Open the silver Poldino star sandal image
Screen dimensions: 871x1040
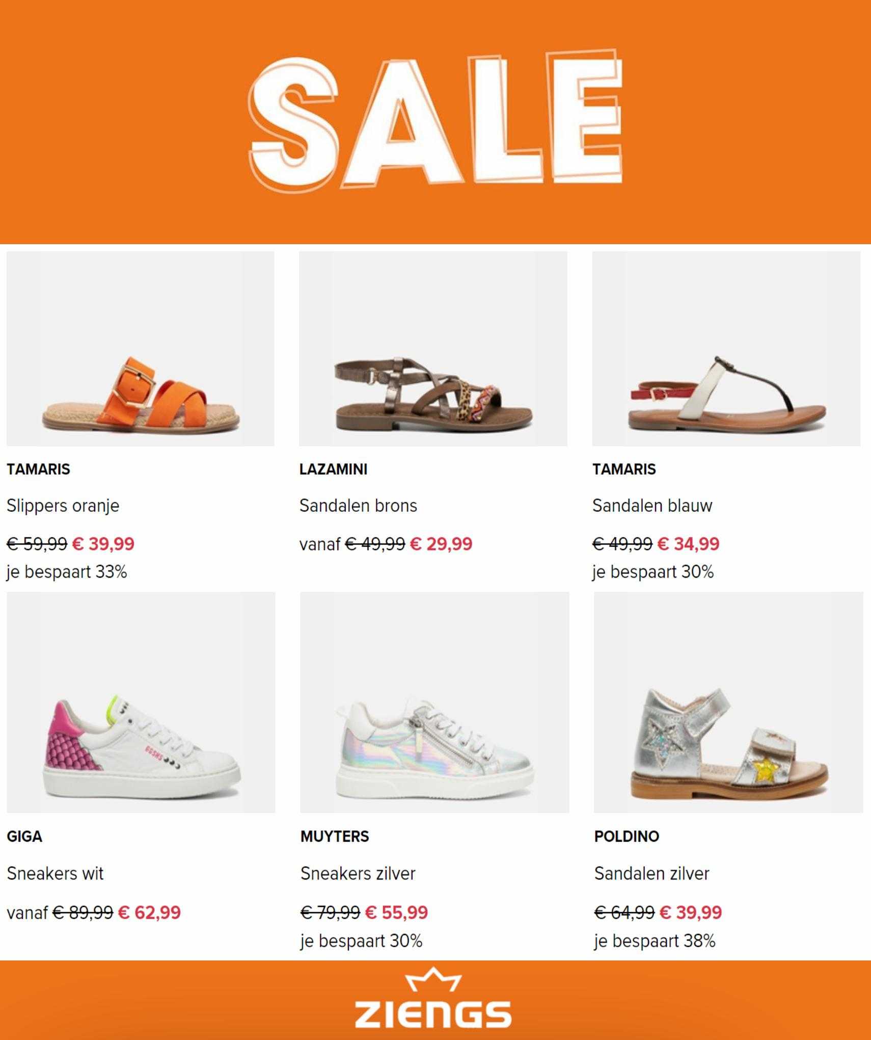coord(728,703)
